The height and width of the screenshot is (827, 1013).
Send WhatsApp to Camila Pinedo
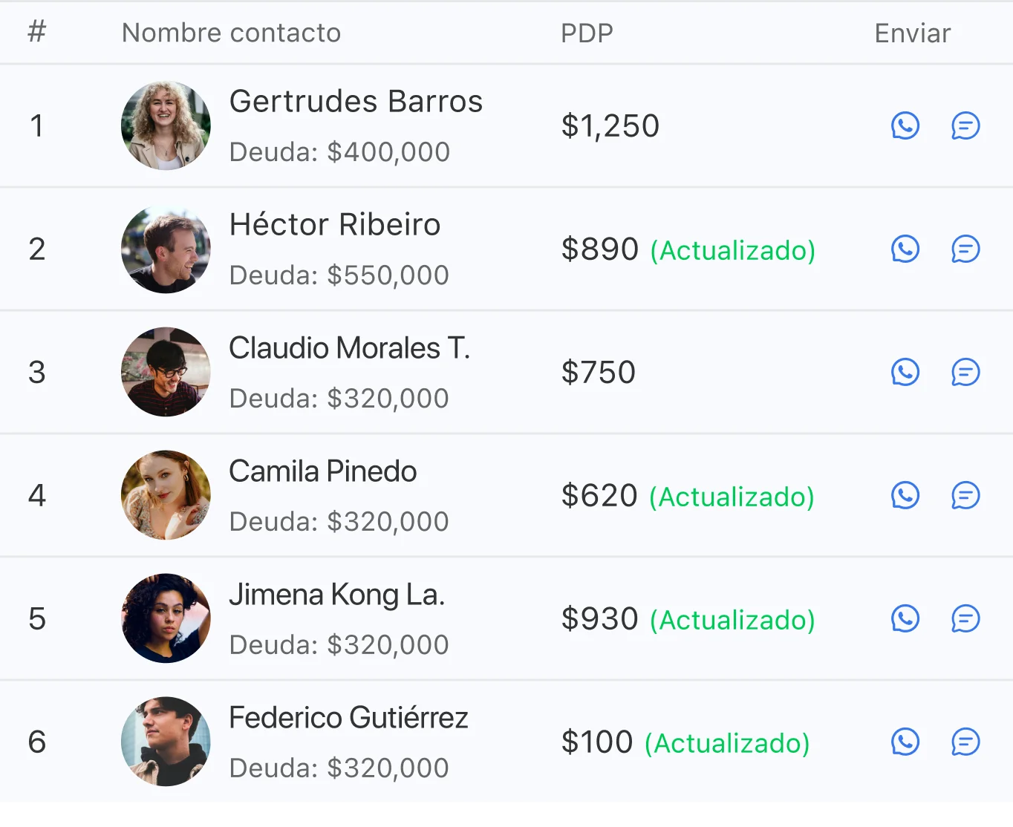point(905,495)
